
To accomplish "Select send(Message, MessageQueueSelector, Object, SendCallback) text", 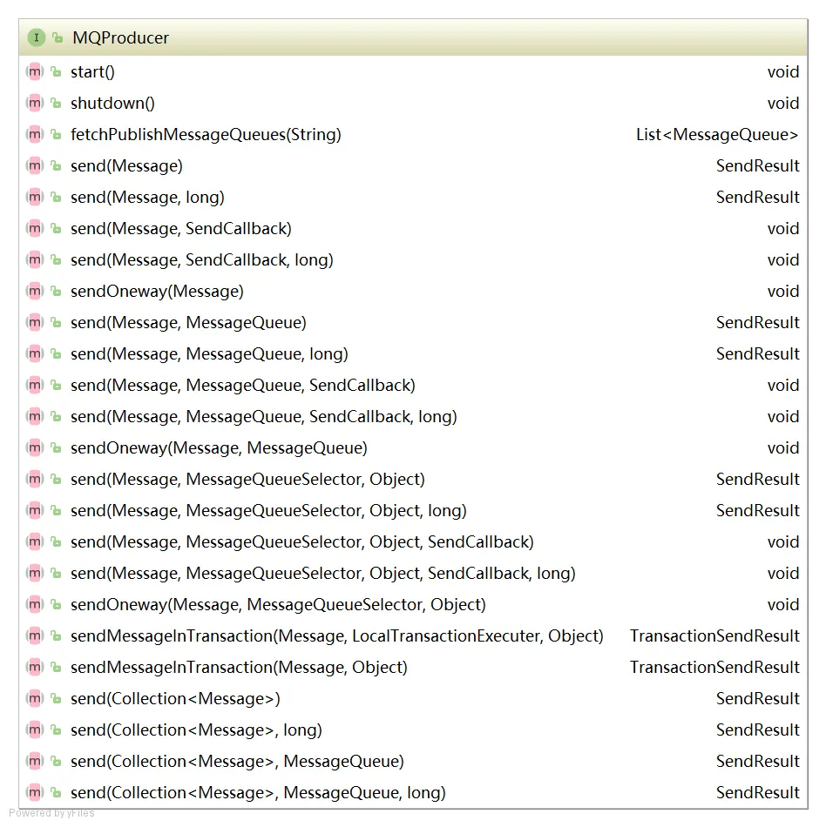I will [302, 541].
